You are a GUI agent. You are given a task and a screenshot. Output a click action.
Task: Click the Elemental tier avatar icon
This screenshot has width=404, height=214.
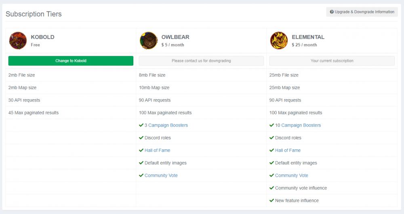(279, 40)
